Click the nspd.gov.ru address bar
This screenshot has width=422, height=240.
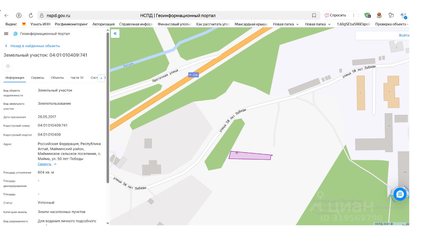[x=178, y=15]
